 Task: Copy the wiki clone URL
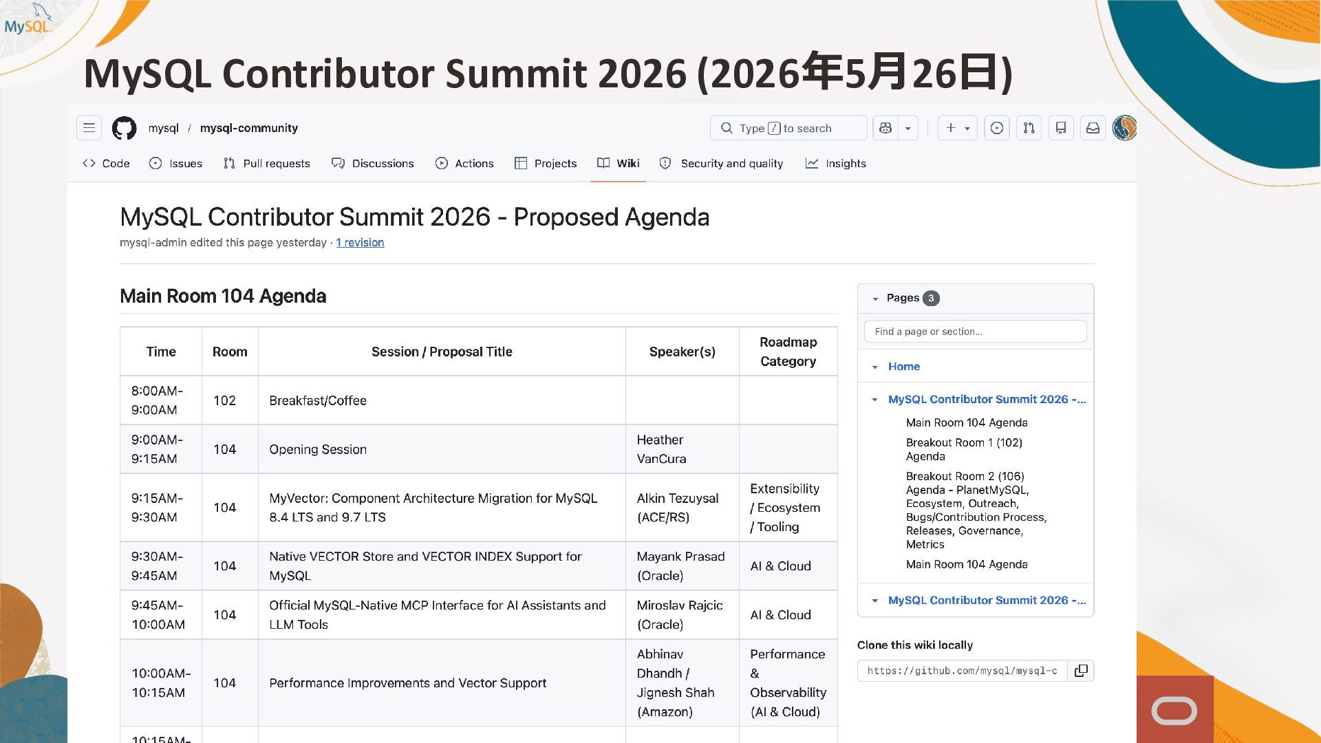(1081, 671)
